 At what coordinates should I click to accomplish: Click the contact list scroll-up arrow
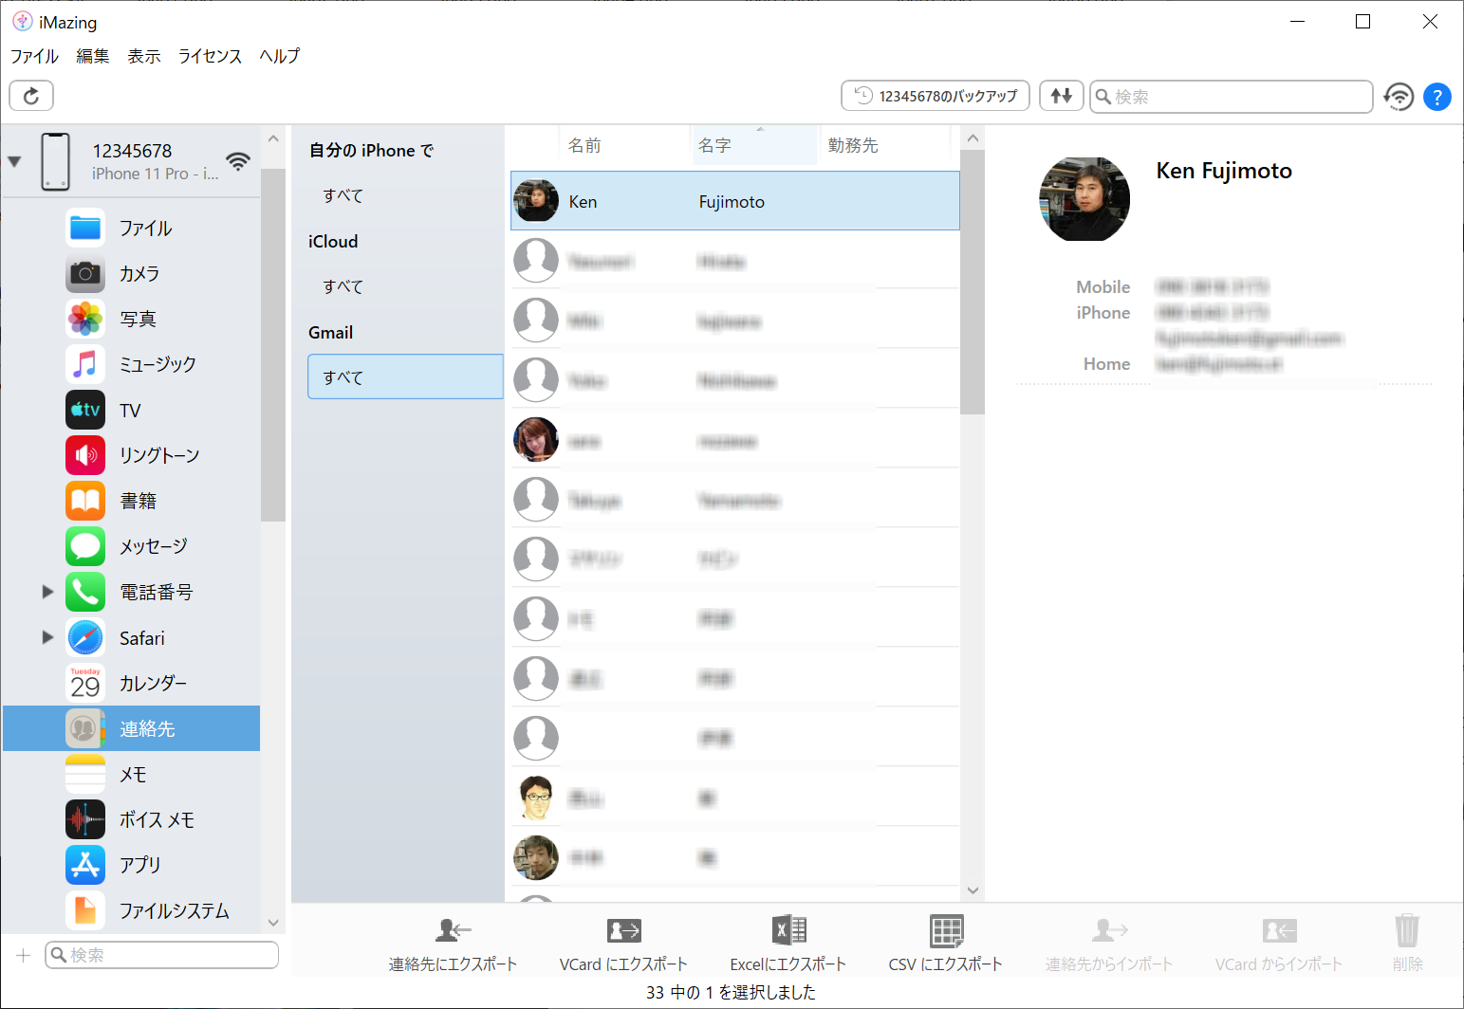973,138
